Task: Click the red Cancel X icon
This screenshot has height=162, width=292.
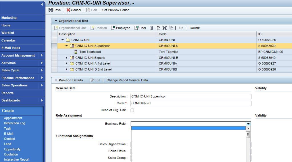Action: click(x=68, y=10)
